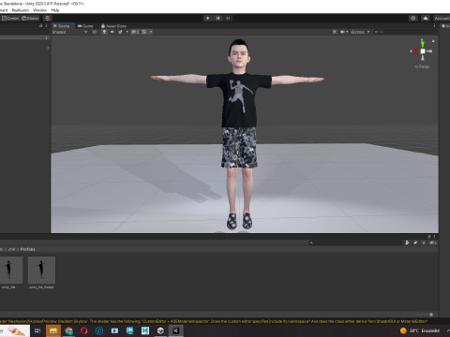The width and height of the screenshot is (450, 337).
Task: Open File Explorer from the taskbar
Action: click(x=53, y=330)
